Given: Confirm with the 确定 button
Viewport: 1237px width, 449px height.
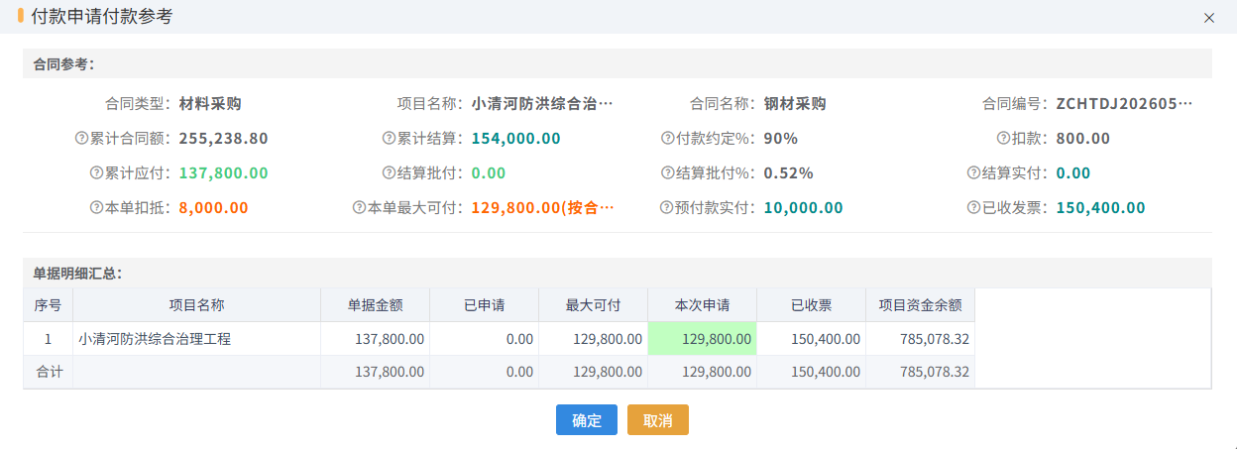Looking at the screenshot, I should [x=587, y=420].
